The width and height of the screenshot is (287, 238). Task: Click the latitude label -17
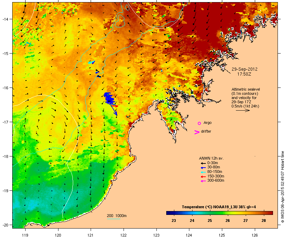click(5, 122)
